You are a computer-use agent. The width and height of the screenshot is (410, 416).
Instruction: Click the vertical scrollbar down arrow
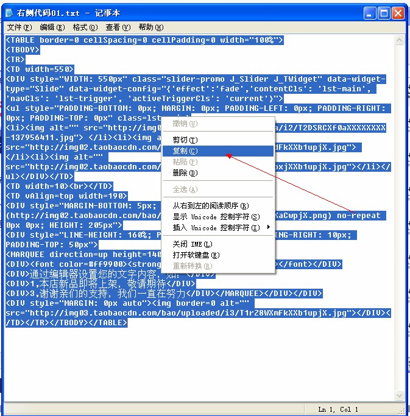point(400,395)
